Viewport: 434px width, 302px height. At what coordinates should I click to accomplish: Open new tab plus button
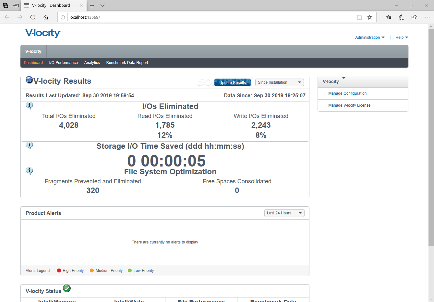(92, 5)
